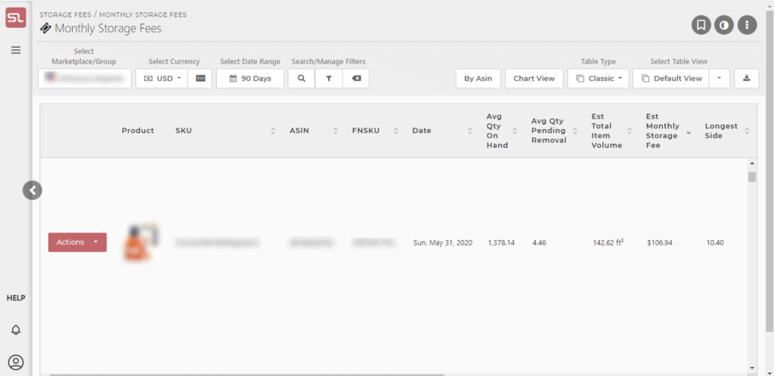The height and width of the screenshot is (376, 774).
Task: Click the 4.46 pending removal cell
Action: tap(540, 243)
